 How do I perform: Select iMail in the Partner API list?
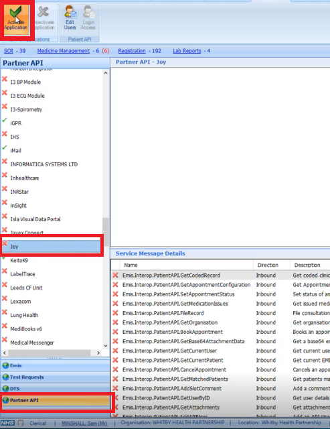coord(16,150)
